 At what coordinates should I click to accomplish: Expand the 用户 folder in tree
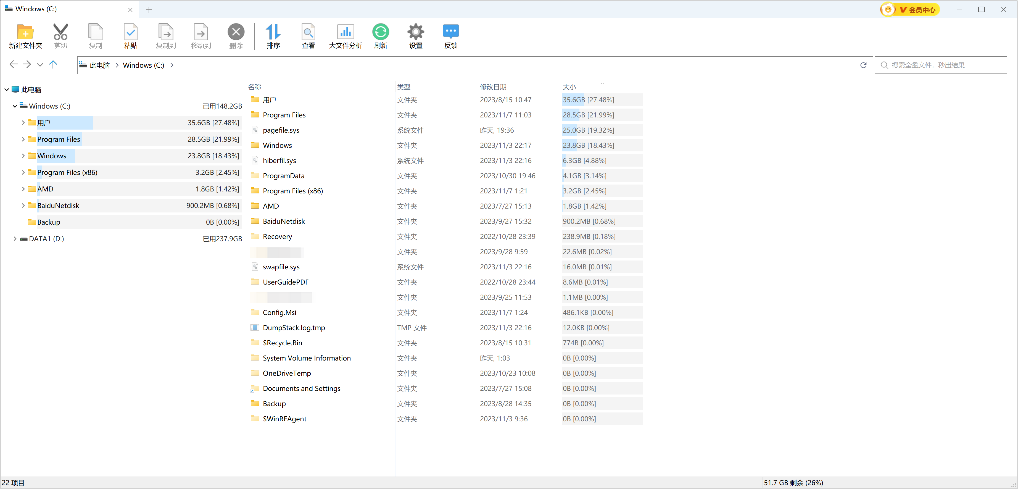[x=23, y=123]
